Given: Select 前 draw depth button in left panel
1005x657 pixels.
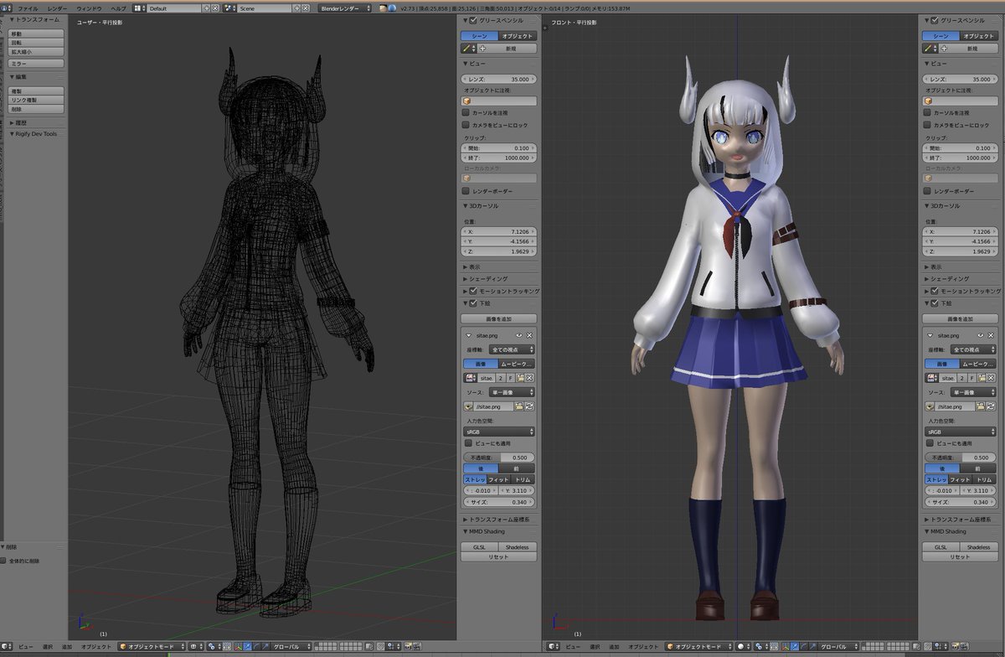Looking at the screenshot, I should click(518, 468).
